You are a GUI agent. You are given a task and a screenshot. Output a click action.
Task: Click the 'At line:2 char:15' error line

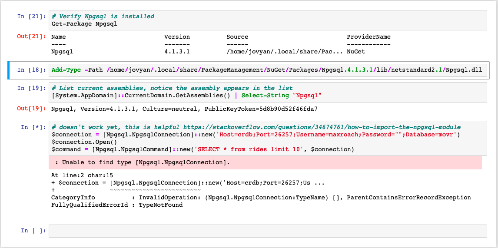(82, 175)
